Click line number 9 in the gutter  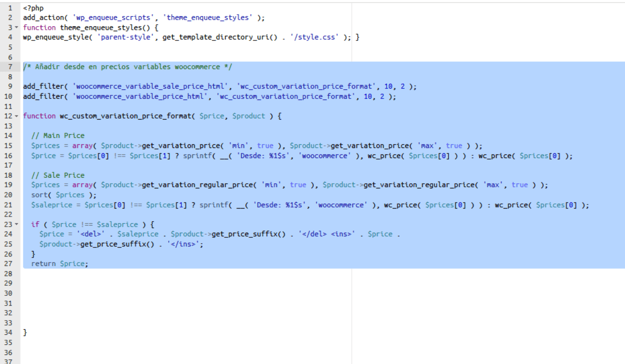(x=10, y=87)
